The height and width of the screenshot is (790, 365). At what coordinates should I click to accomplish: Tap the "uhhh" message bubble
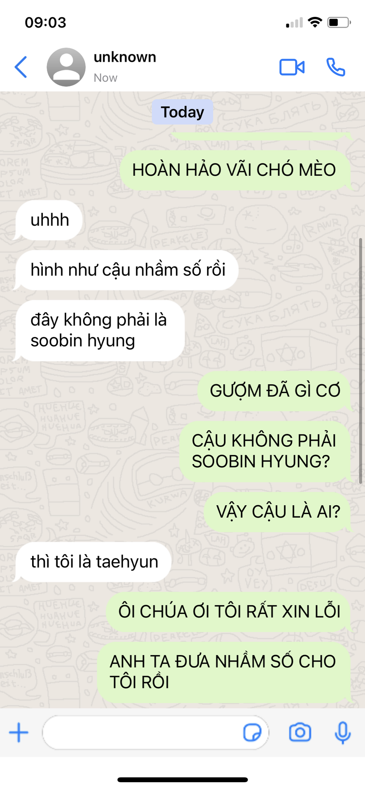49,220
